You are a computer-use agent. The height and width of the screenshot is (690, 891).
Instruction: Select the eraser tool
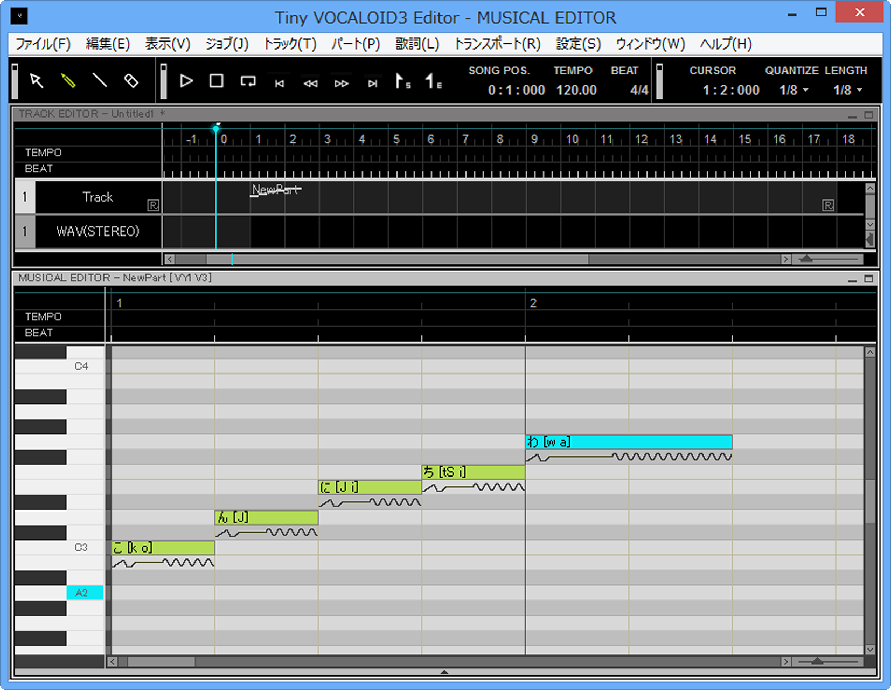(131, 81)
